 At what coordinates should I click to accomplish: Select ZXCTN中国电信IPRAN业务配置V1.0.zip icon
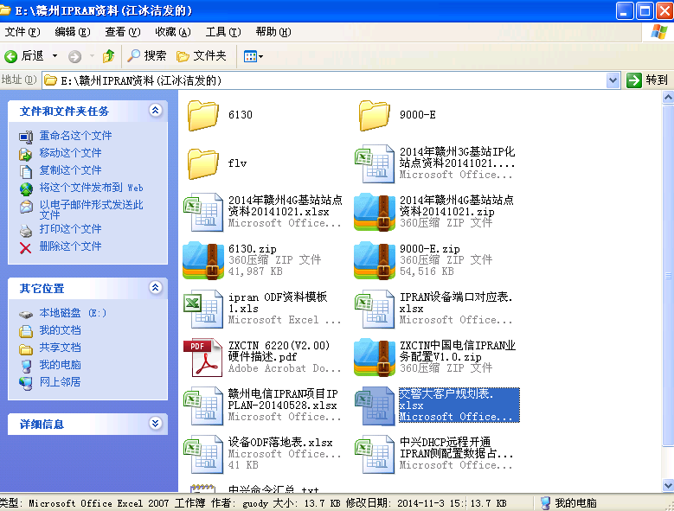(375, 358)
